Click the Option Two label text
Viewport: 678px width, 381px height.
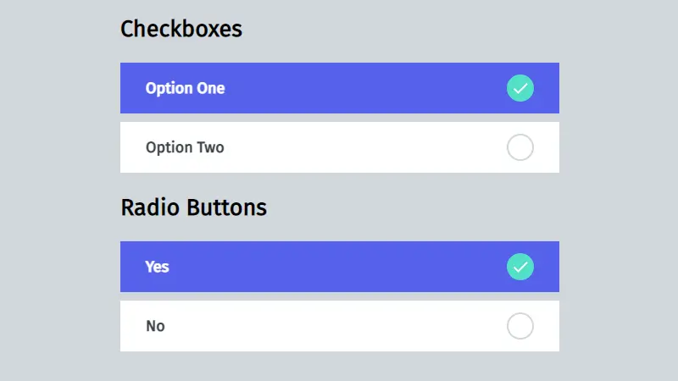[185, 147]
